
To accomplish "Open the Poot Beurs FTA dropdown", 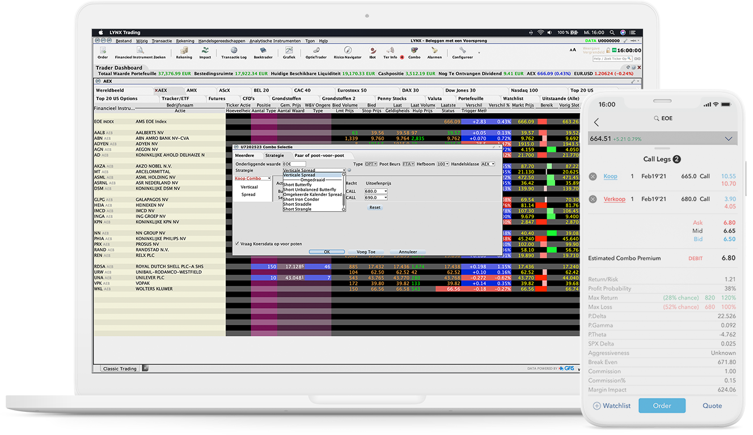I will tap(408, 164).
